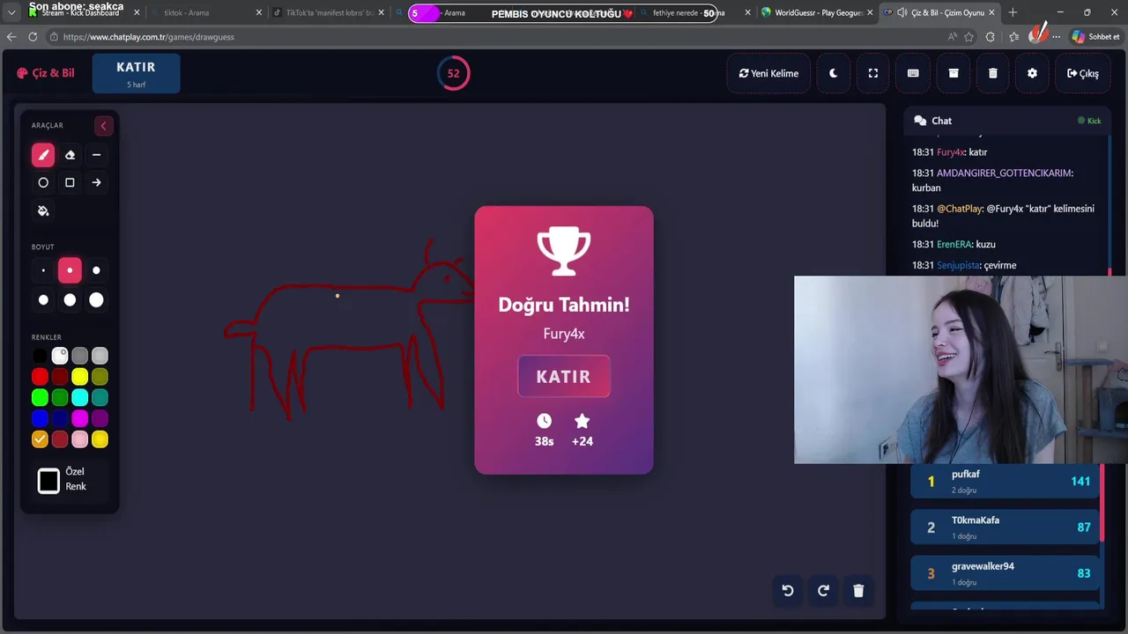This screenshot has width=1128, height=634.
Task: Choose the bright red color swatch
Action: click(x=40, y=377)
